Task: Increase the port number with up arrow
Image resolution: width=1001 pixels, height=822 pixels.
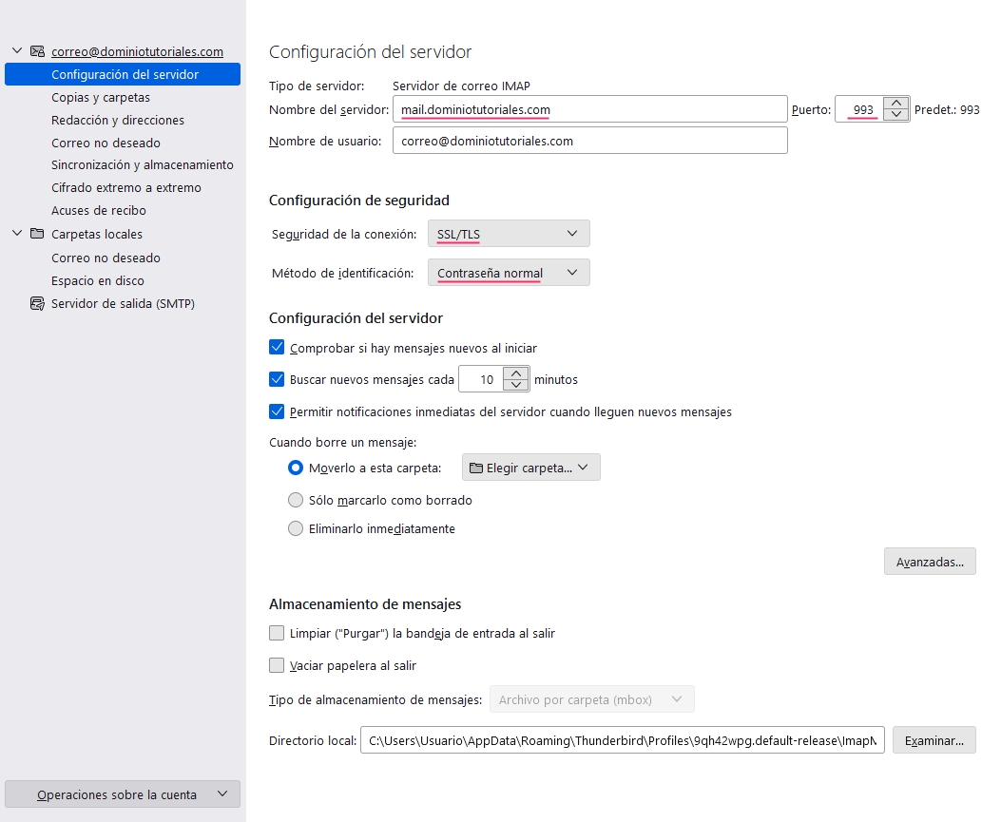Action: (x=895, y=104)
